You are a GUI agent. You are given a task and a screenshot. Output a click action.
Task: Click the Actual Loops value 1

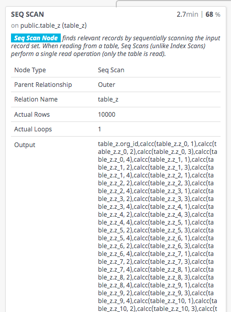[100, 129]
